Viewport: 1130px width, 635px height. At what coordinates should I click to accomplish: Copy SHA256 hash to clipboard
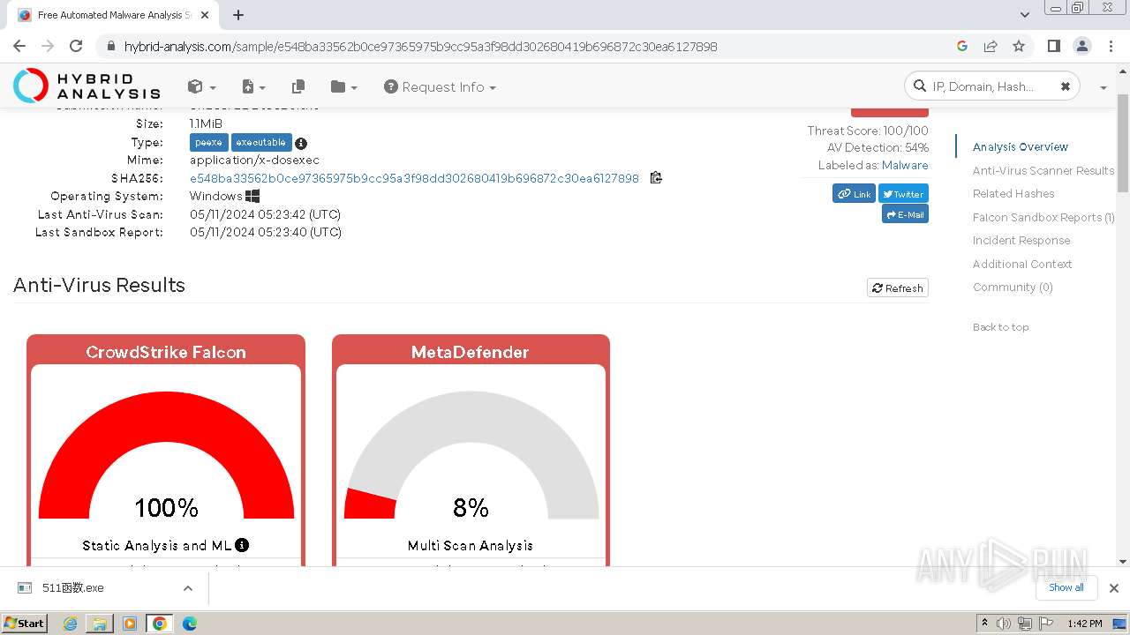pyautogui.click(x=656, y=178)
